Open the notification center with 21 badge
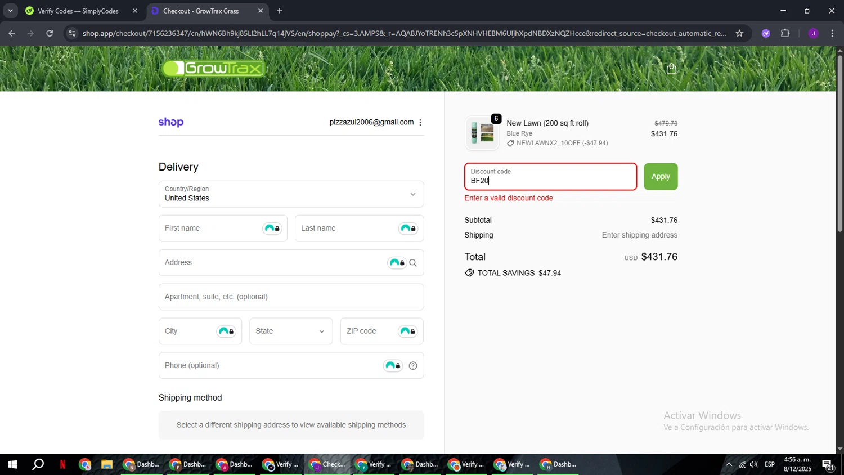 point(828,465)
